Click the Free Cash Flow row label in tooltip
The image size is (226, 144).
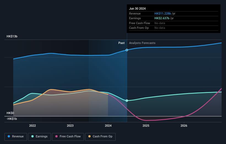click(140, 23)
